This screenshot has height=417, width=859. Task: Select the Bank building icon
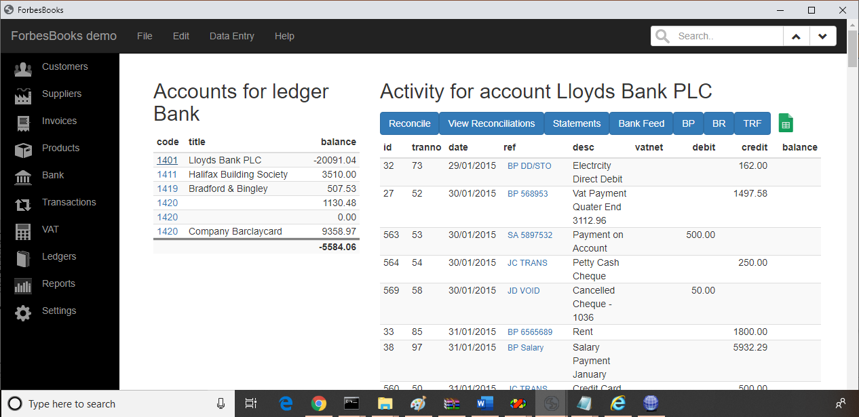point(23,177)
